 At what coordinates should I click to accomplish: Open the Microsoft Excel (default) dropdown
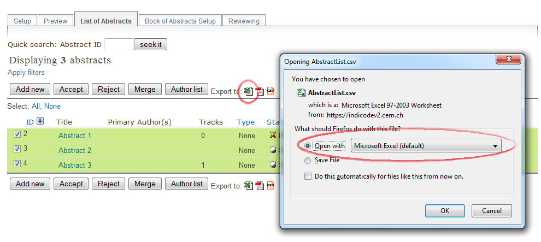click(426, 146)
